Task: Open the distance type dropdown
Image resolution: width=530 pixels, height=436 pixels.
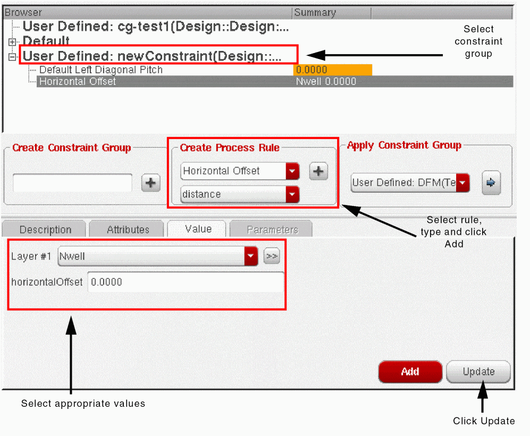Action: tap(292, 194)
